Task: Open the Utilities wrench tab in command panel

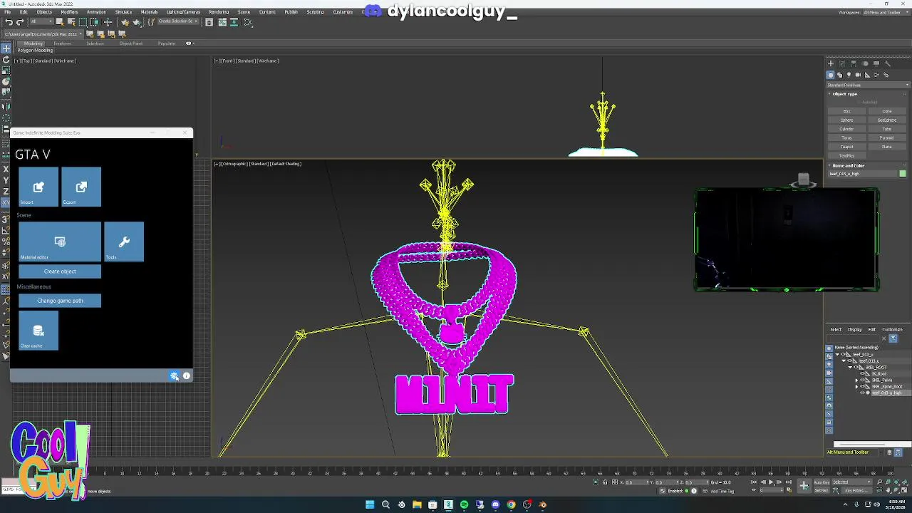Action: 888,63
